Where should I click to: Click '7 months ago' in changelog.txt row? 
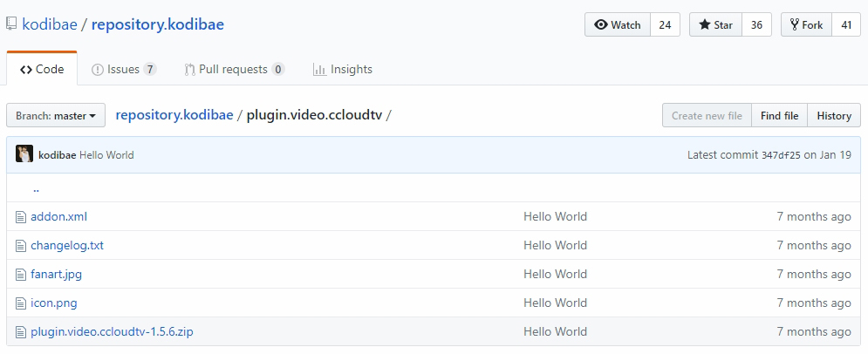[x=814, y=245]
